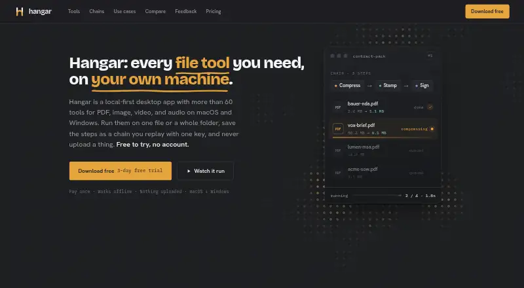This screenshot has width=524, height=288.
Task: Open the Feedback nav link
Action: (186, 11)
